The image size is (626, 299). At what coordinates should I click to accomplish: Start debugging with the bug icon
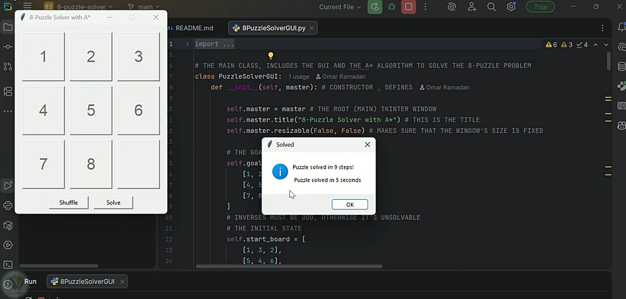[x=392, y=7]
